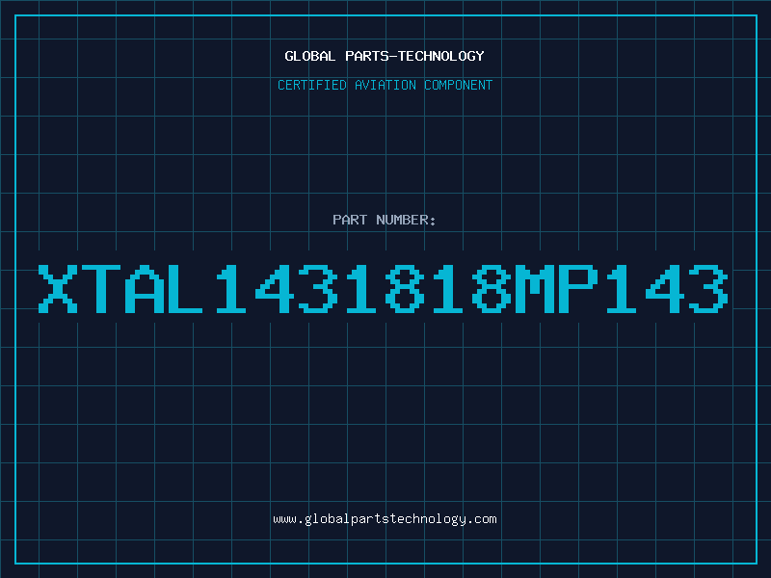Image resolution: width=771 pixels, height=578 pixels.
Task: Click the part number XTAL1431818MP143
Action: 384,289
